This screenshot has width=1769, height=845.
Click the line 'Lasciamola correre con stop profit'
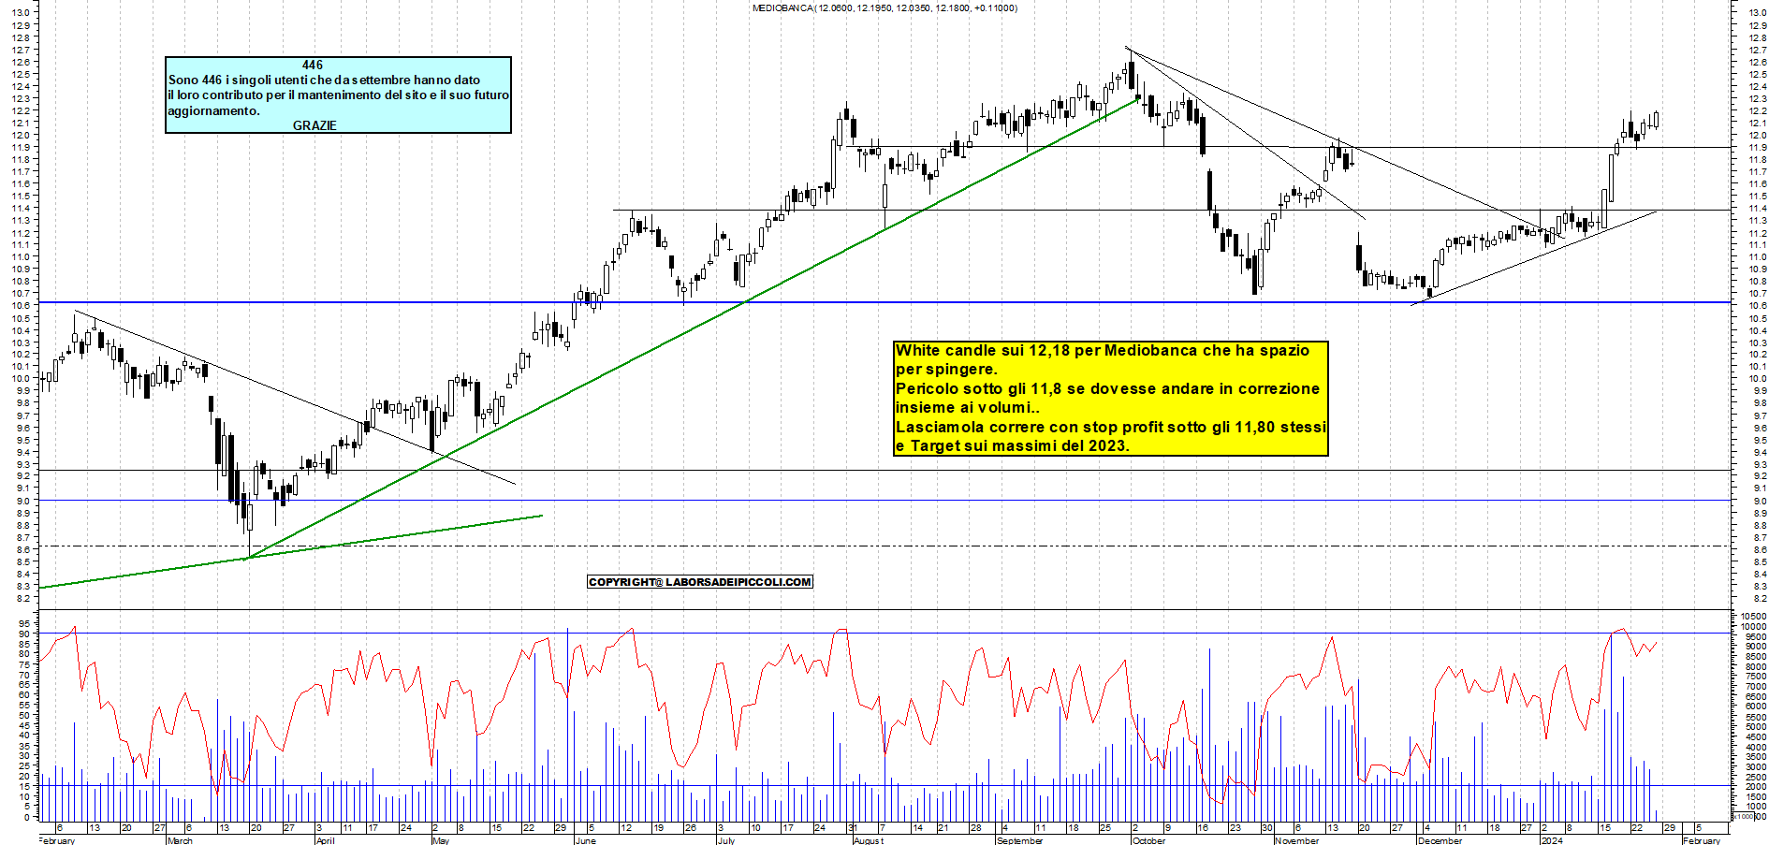[x=1111, y=427]
